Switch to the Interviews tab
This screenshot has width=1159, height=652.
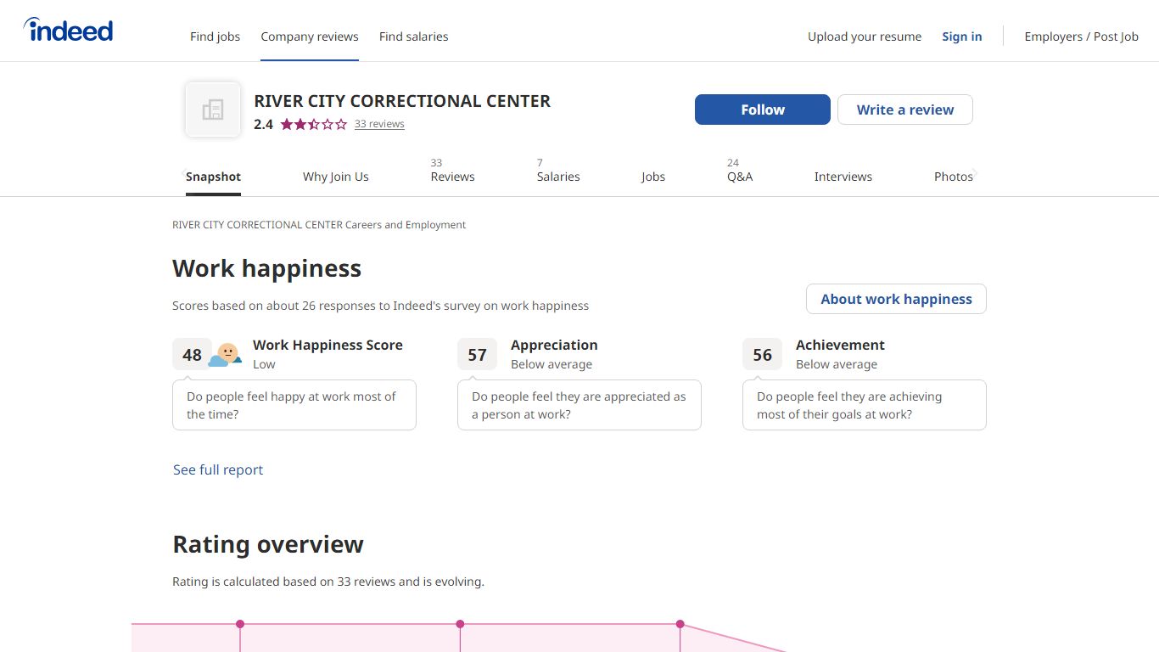(843, 177)
